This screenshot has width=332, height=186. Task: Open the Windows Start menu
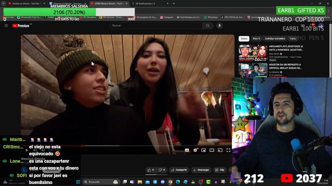[x=78, y=182]
